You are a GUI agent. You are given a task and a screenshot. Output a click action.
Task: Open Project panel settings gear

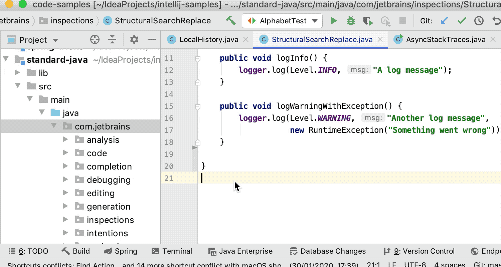134,39
